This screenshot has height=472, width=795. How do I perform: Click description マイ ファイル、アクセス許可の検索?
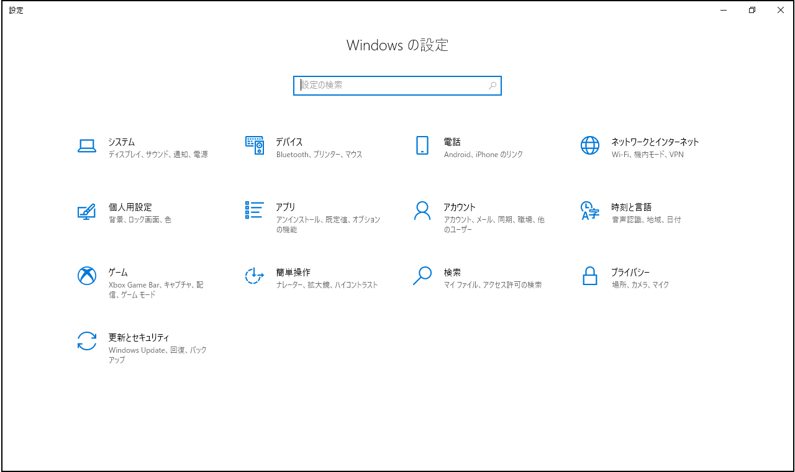[493, 285]
